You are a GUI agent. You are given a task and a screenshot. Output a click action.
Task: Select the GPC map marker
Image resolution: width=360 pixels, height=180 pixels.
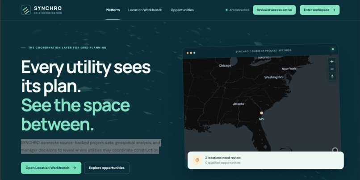tap(261, 113)
